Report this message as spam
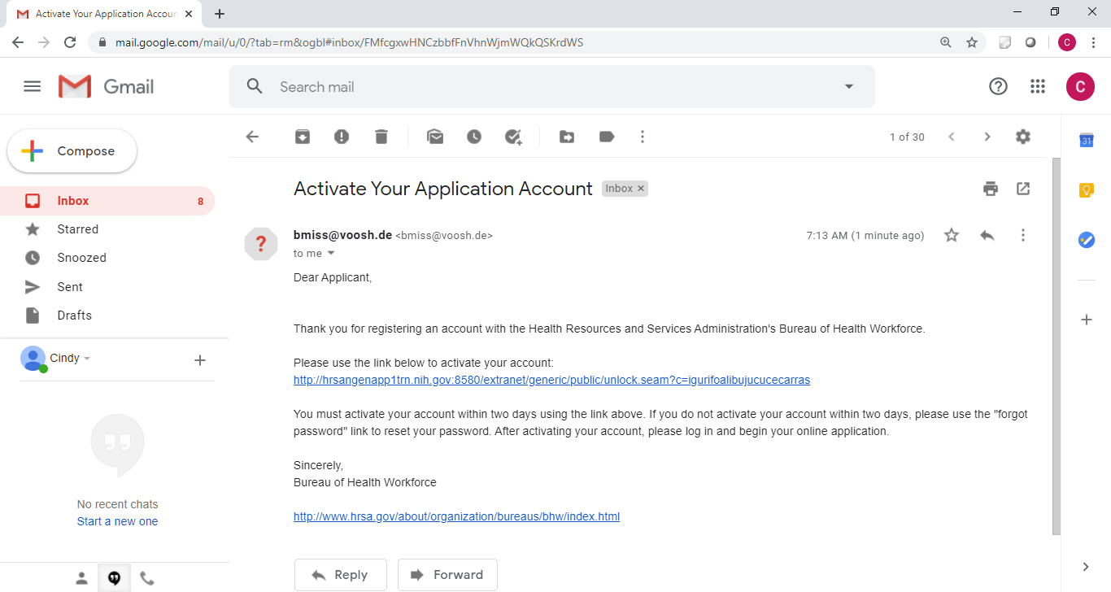This screenshot has width=1111, height=592. 342,137
